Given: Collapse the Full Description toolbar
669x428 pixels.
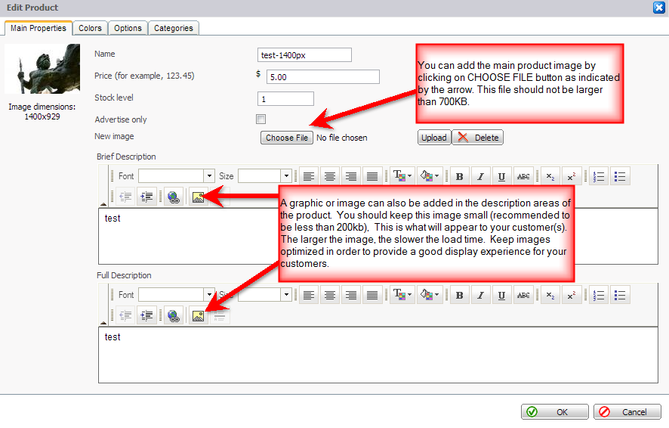Looking at the screenshot, I should click(x=103, y=323).
